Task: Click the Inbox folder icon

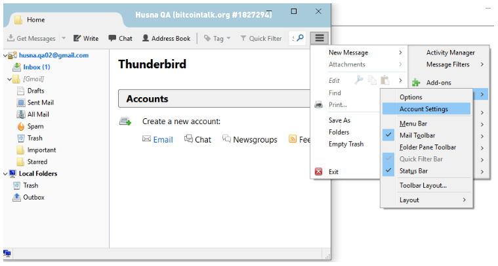Action: [16, 67]
